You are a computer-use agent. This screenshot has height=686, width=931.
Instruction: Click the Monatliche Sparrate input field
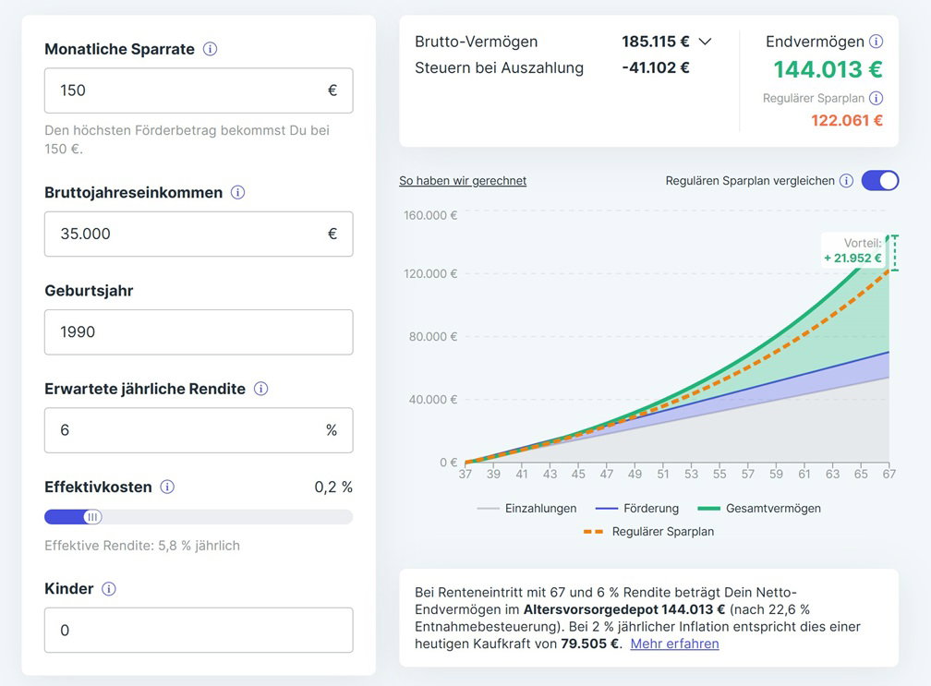[x=185, y=90]
